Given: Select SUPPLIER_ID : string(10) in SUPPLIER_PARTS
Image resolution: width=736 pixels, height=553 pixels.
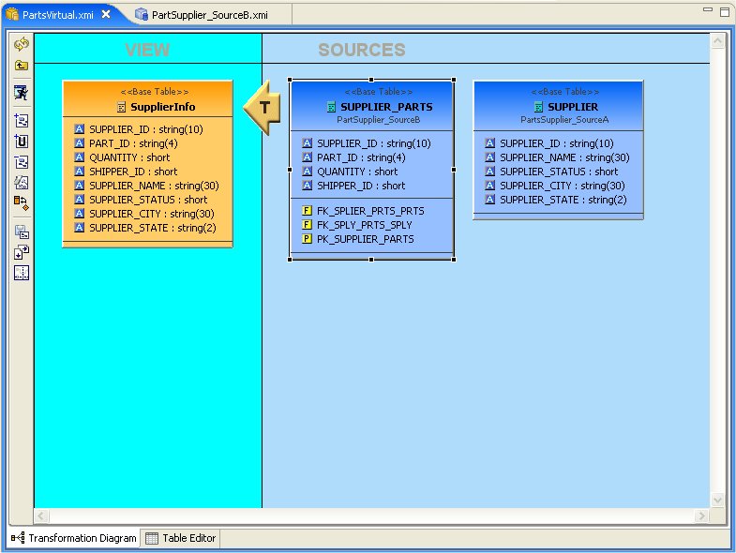Looking at the screenshot, I should point(374,143).
